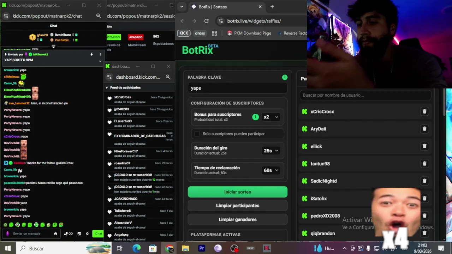
Task: Click the purple microphone icon in chat input
Action: 7,234
